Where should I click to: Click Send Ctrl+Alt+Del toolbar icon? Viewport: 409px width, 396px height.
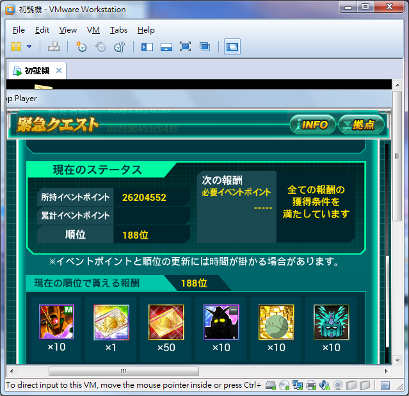point(54,47)
